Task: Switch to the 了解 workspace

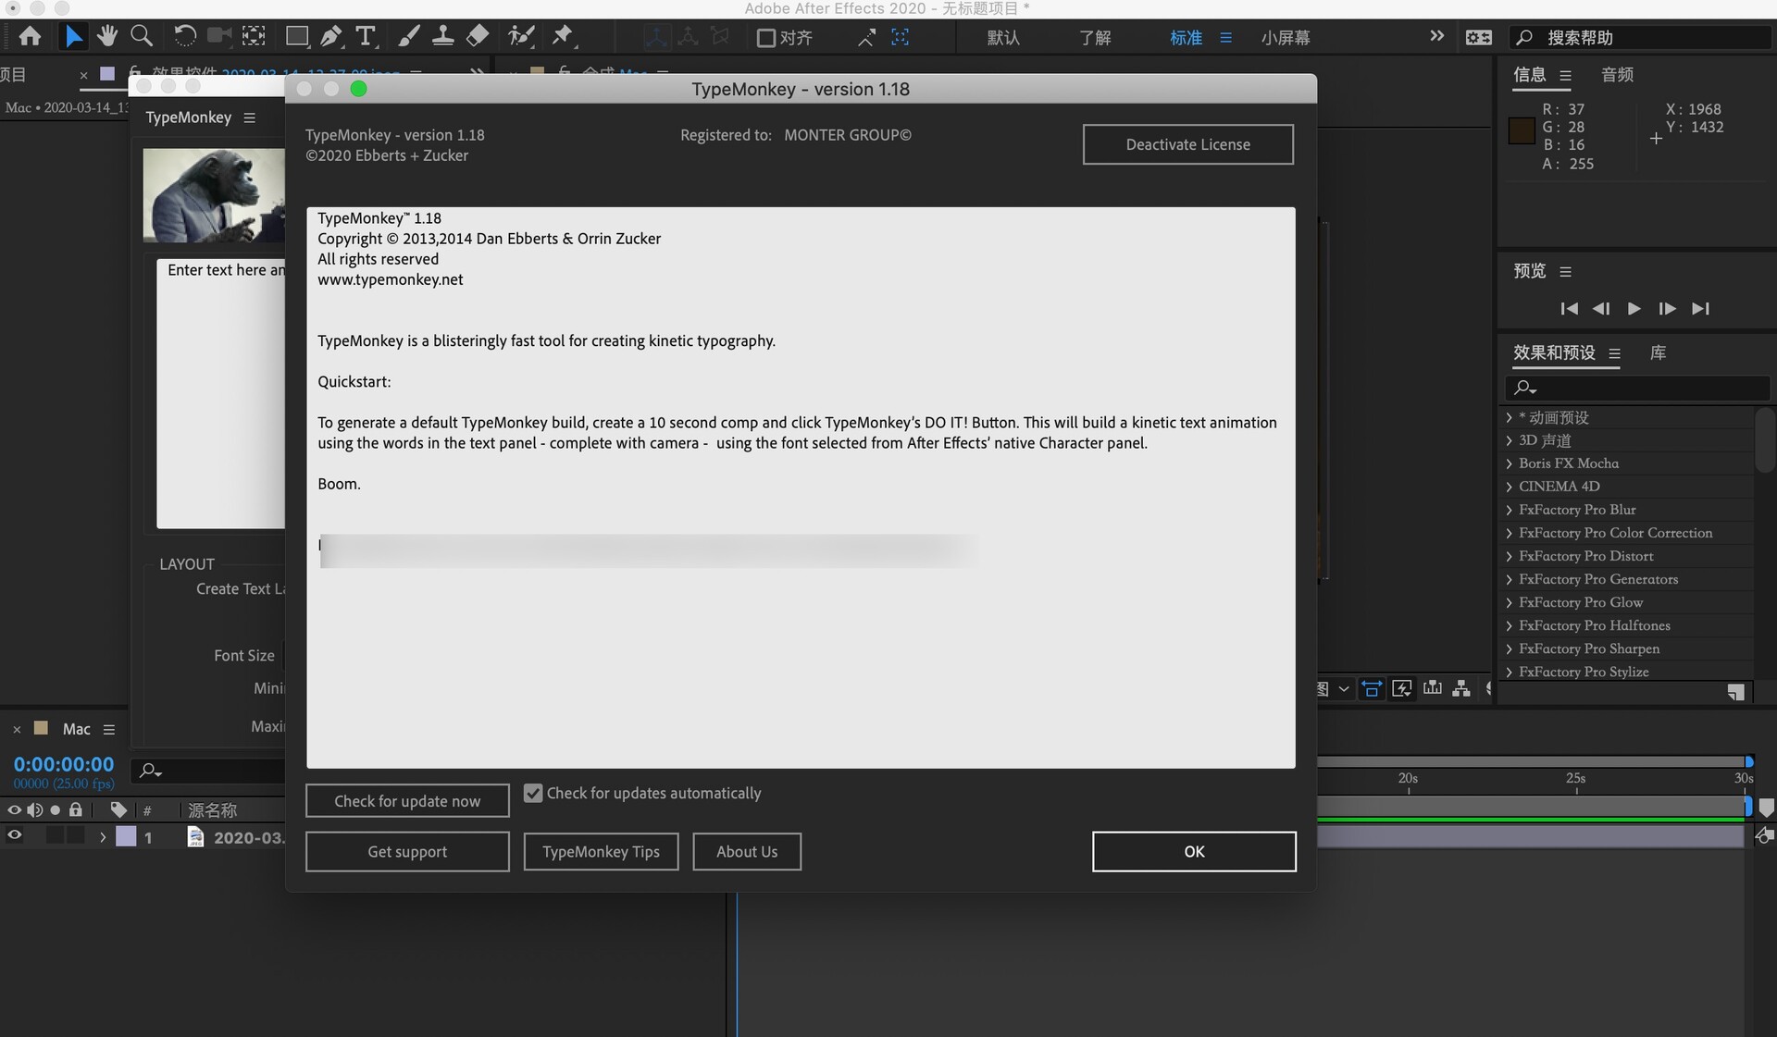Action: click(x=1095, y=38)
